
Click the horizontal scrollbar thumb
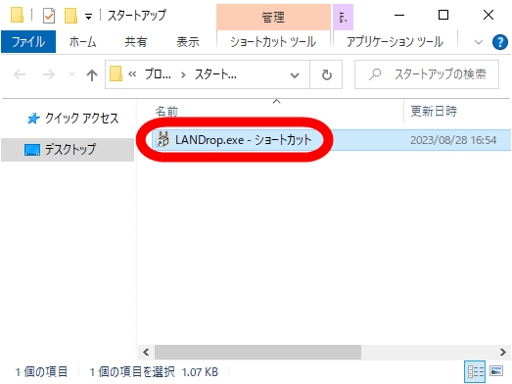(258, 353)
